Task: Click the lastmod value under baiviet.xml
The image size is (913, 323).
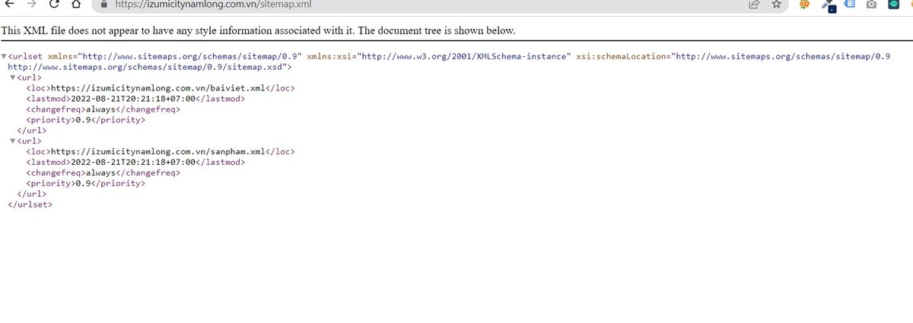Action: point(134,99)
